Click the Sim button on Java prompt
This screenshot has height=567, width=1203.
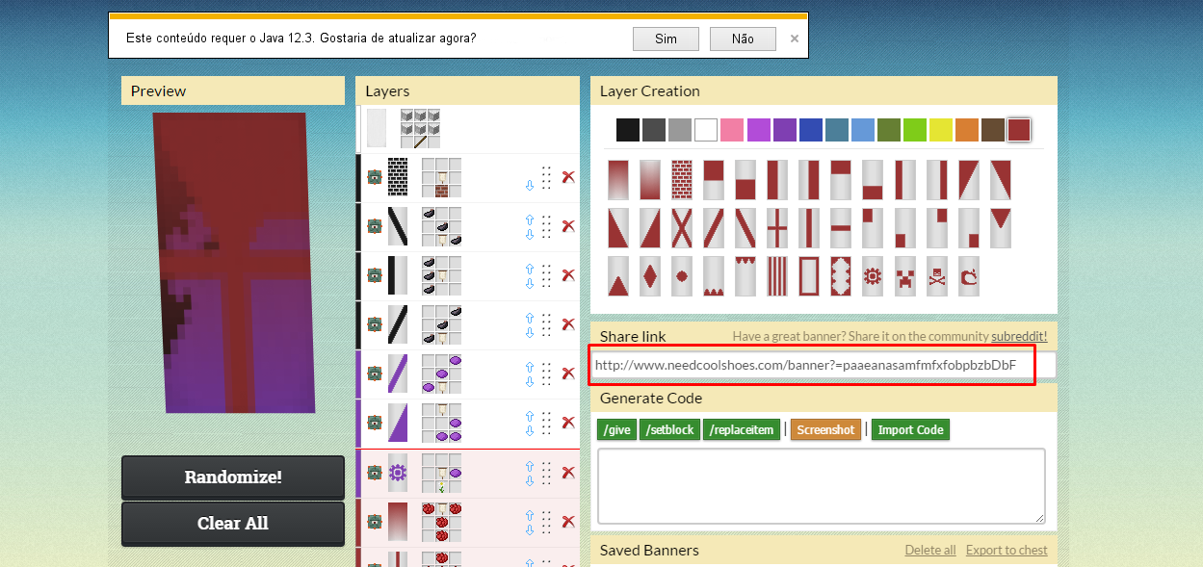666,39
